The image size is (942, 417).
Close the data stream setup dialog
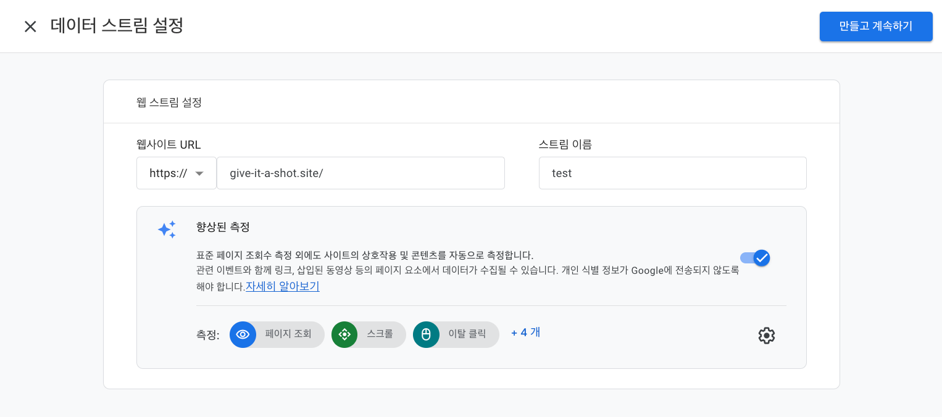(30, 27)
